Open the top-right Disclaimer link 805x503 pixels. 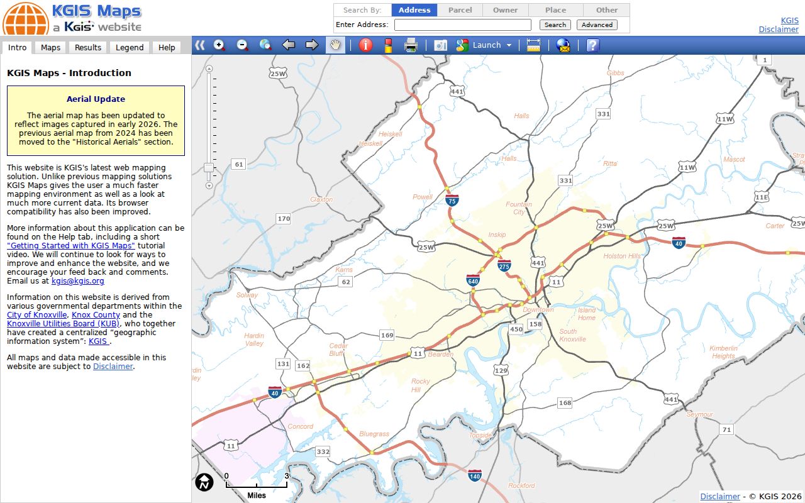(779, 29)
